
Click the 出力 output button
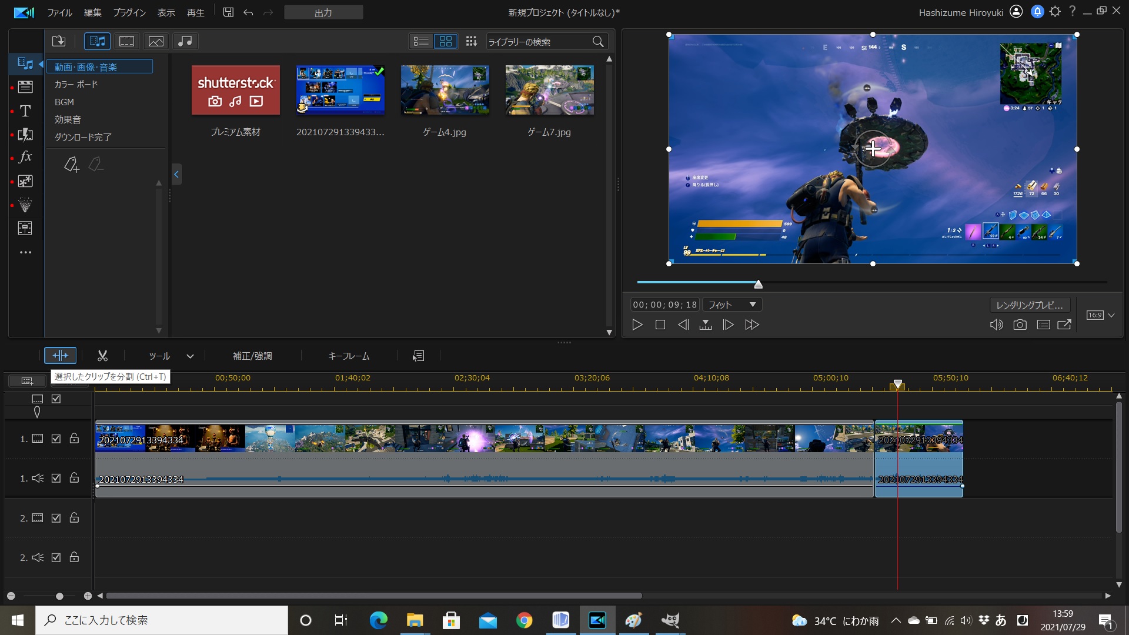[323, 12]
